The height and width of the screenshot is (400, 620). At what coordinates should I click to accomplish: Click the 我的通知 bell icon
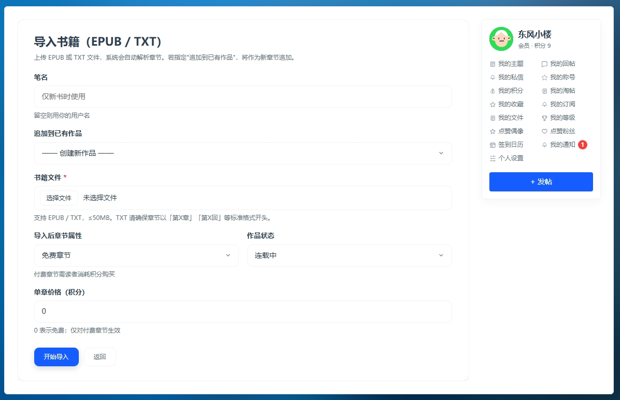point(544,145)
